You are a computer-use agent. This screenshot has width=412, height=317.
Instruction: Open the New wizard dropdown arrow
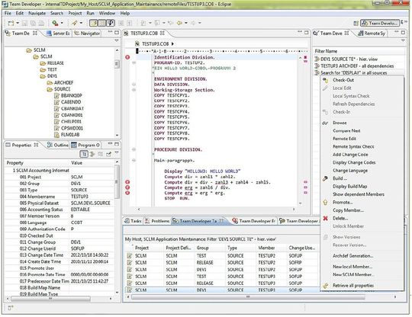[x=18, y=23]
